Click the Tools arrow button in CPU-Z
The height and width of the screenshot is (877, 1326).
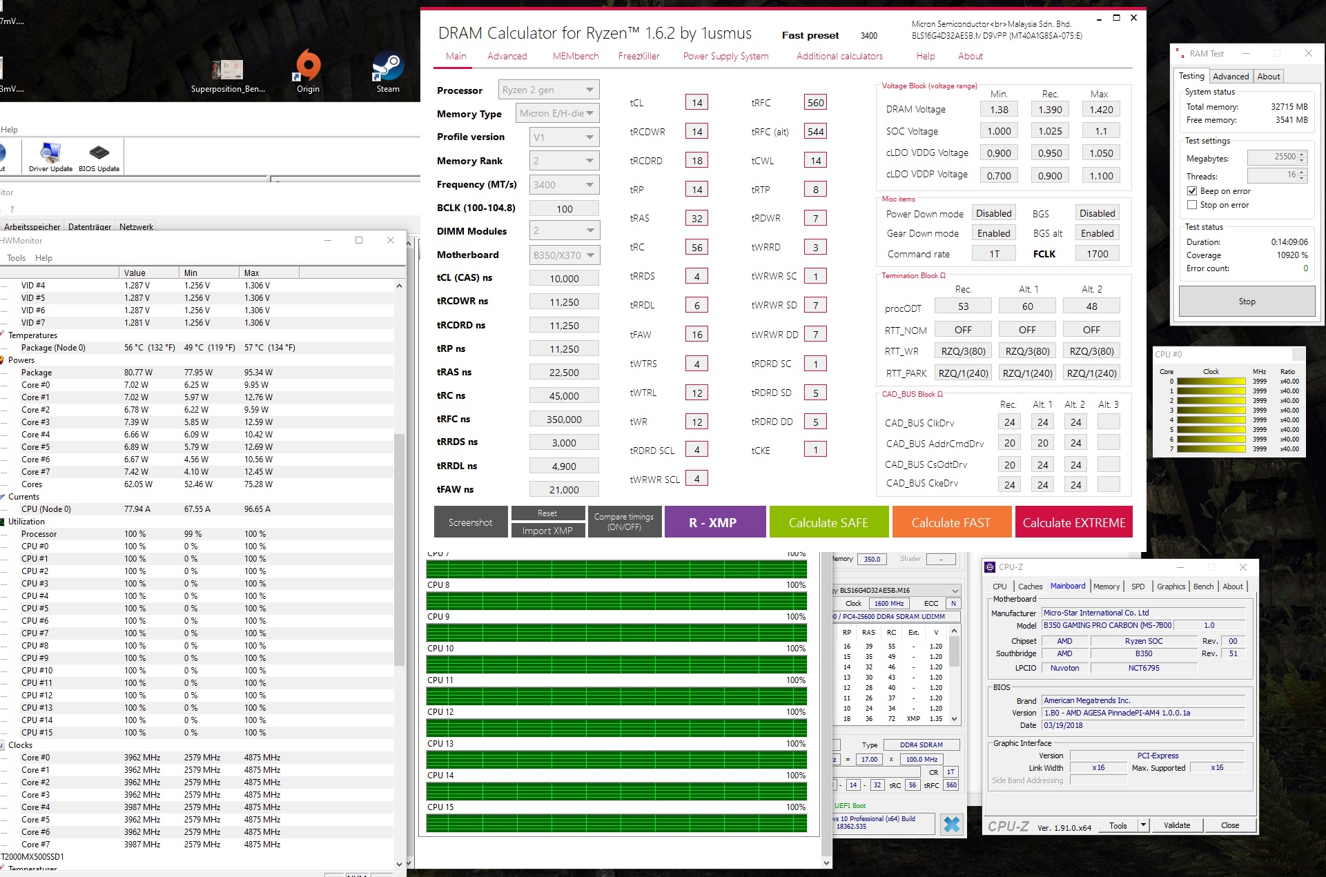1143,825
